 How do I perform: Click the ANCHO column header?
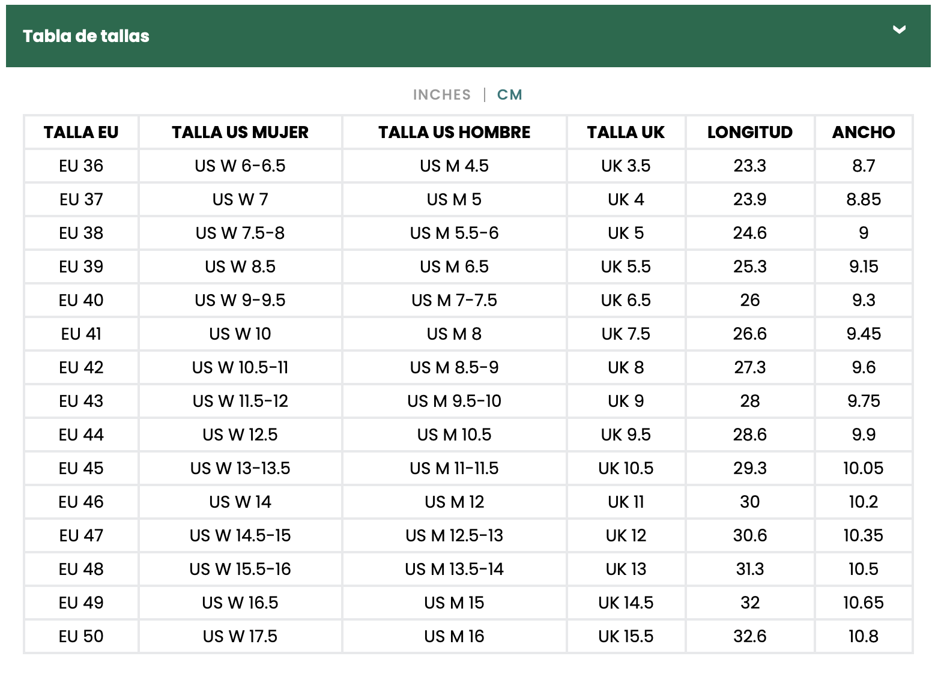(x=864, y=132)
